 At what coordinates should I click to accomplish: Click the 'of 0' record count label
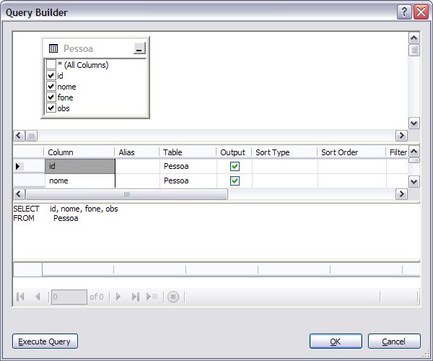97,297
